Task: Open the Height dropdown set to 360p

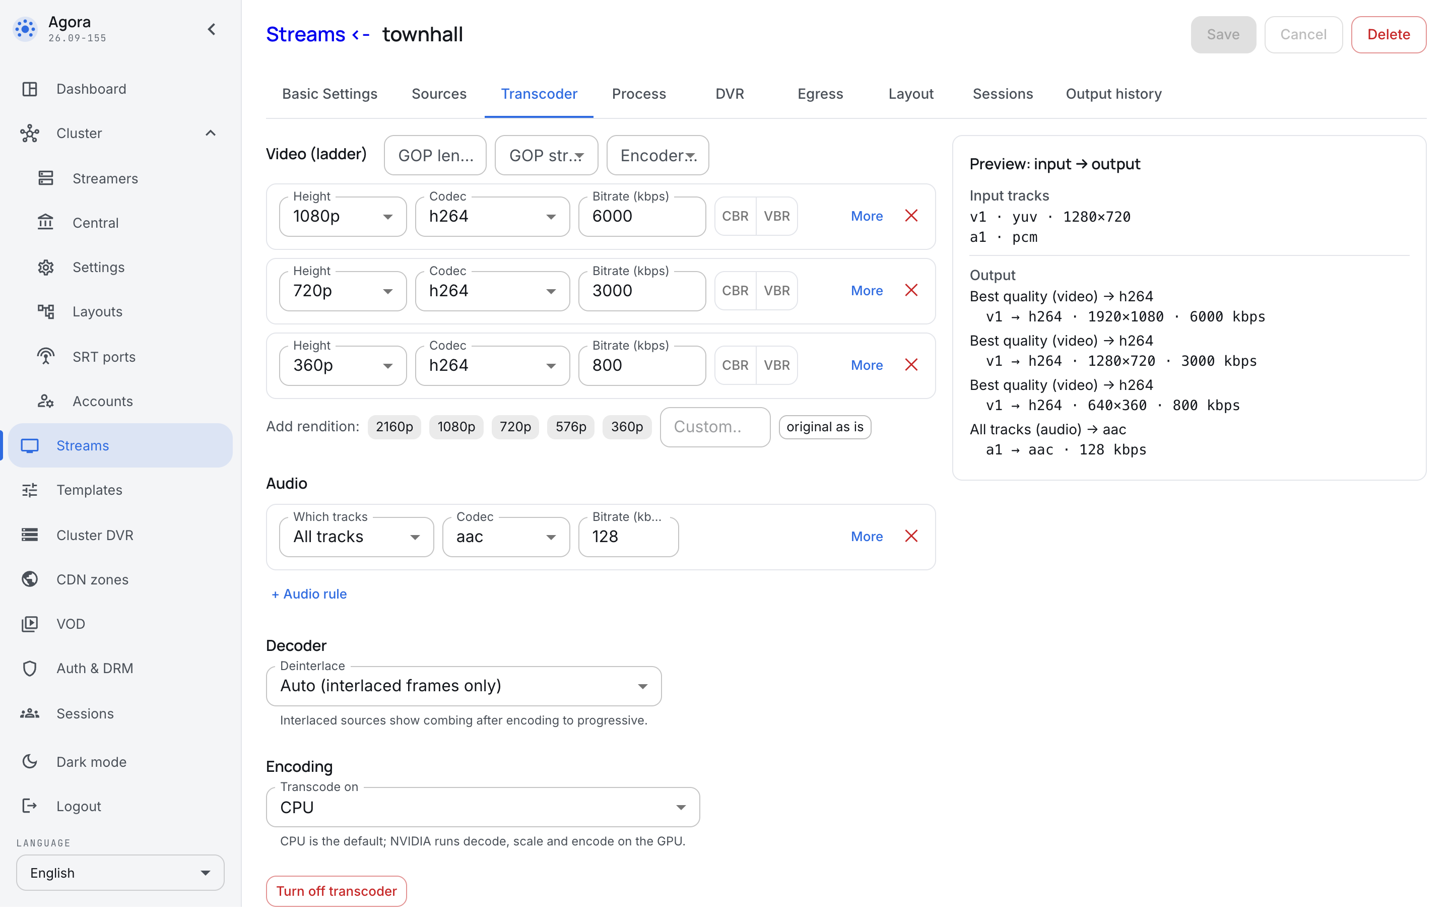Action: click(343, 366)
